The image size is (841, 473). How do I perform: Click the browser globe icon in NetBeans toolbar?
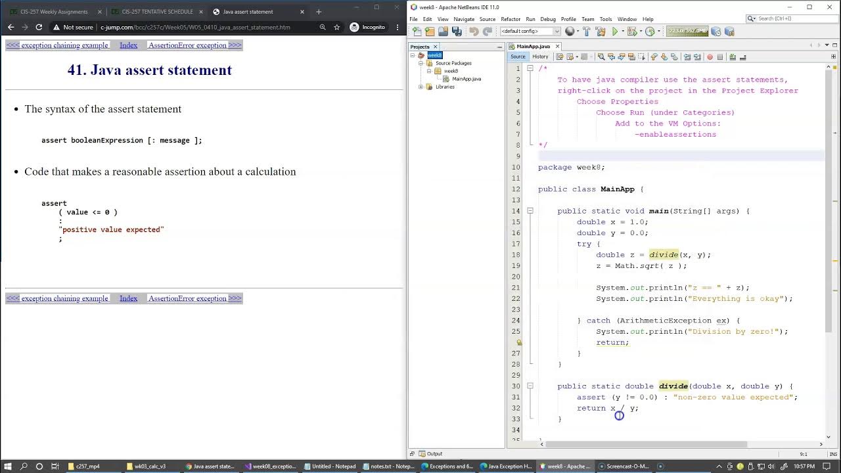click(x=570, y=32)
